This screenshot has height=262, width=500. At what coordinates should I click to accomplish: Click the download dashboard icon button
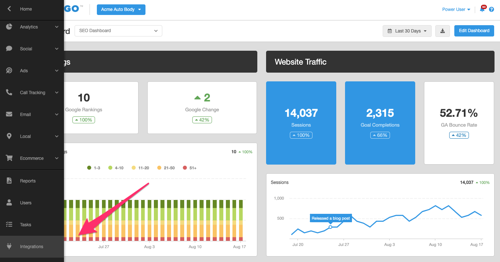coord(443,31)
